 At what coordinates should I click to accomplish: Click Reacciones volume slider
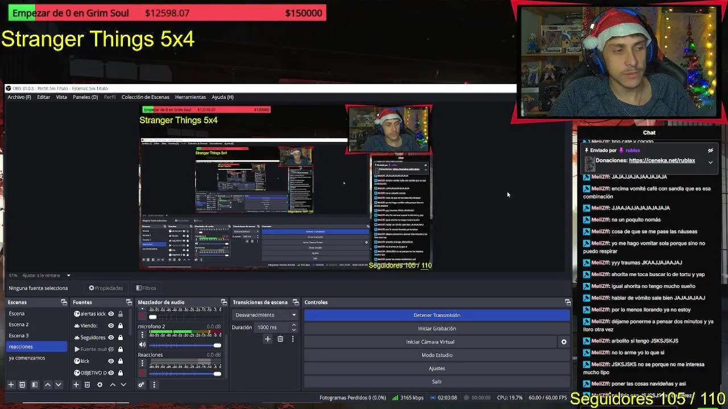pos(184,373)
